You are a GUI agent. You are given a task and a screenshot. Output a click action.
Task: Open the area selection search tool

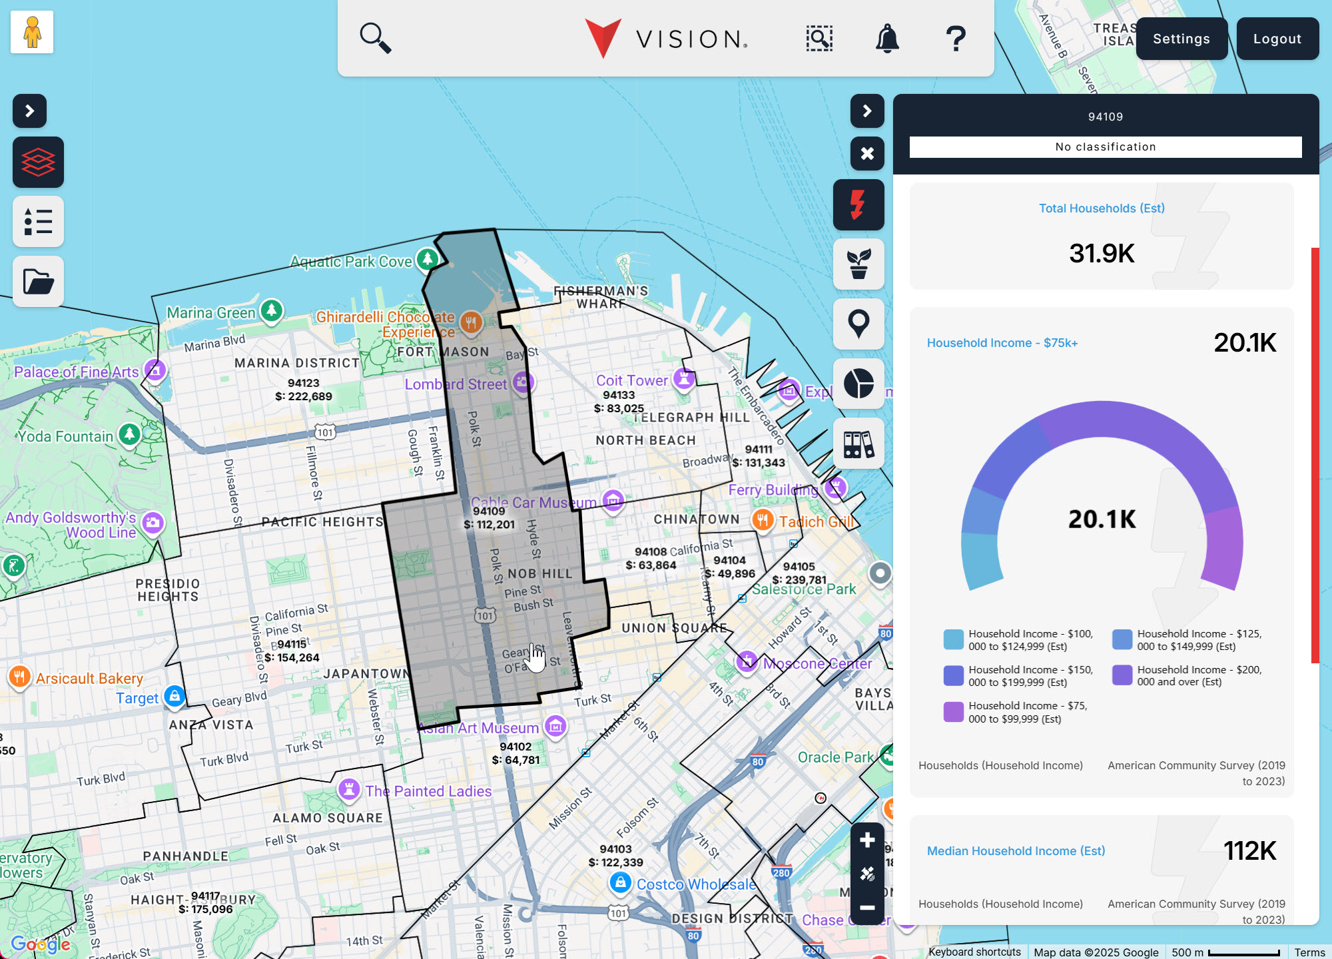click(819, 38)
